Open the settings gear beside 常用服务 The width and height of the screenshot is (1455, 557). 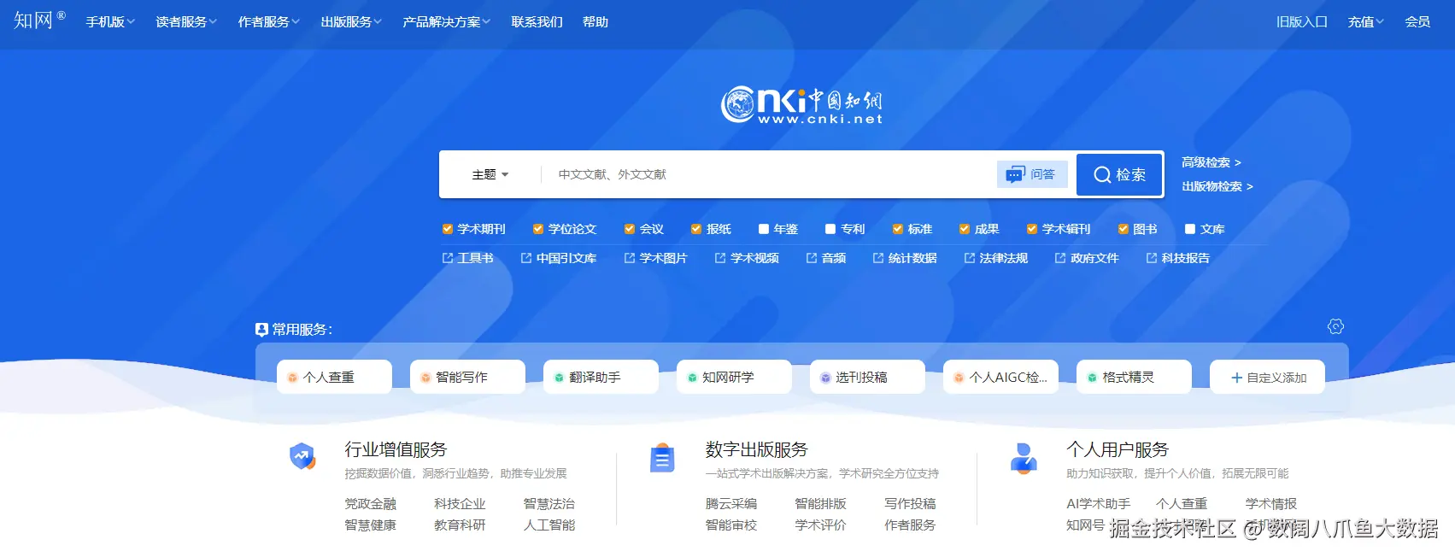point(1335,326)
